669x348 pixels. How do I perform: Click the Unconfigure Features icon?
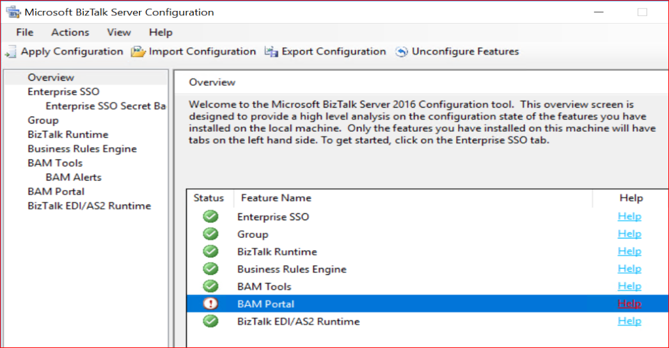coord(402,52)
